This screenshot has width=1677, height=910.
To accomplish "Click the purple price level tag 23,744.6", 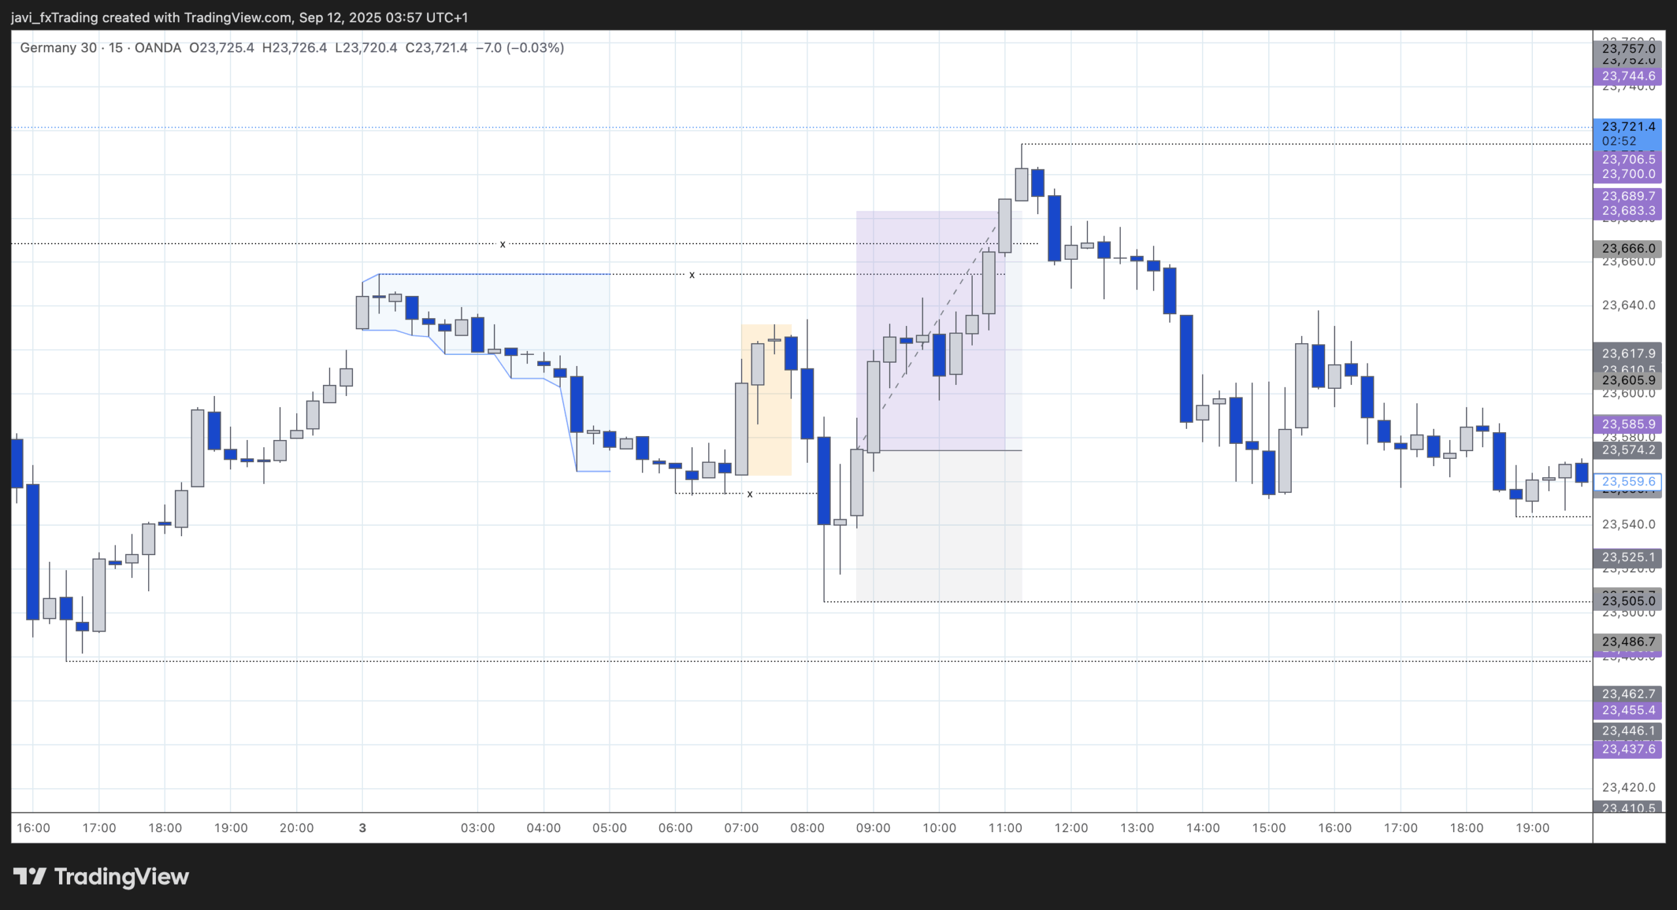I will (x=1629, y=76).
